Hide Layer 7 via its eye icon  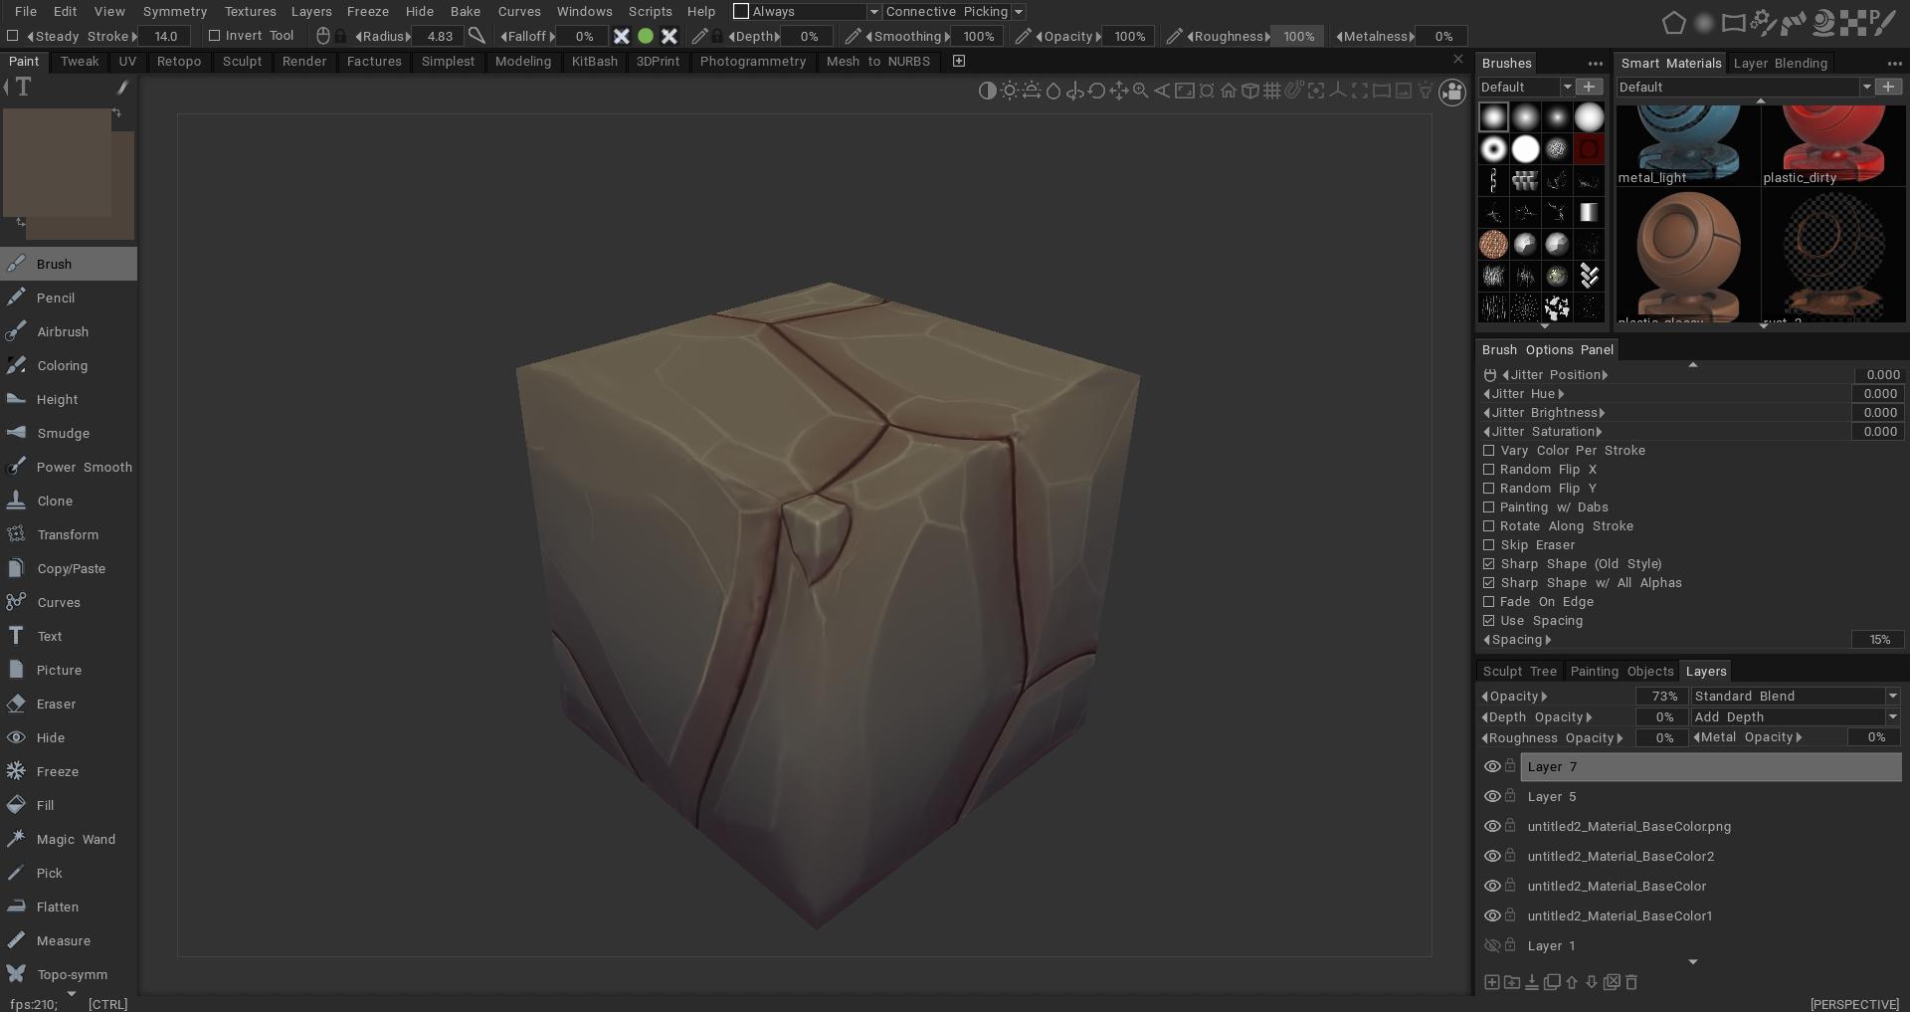pyautogui.click(x=1492, y=767)
